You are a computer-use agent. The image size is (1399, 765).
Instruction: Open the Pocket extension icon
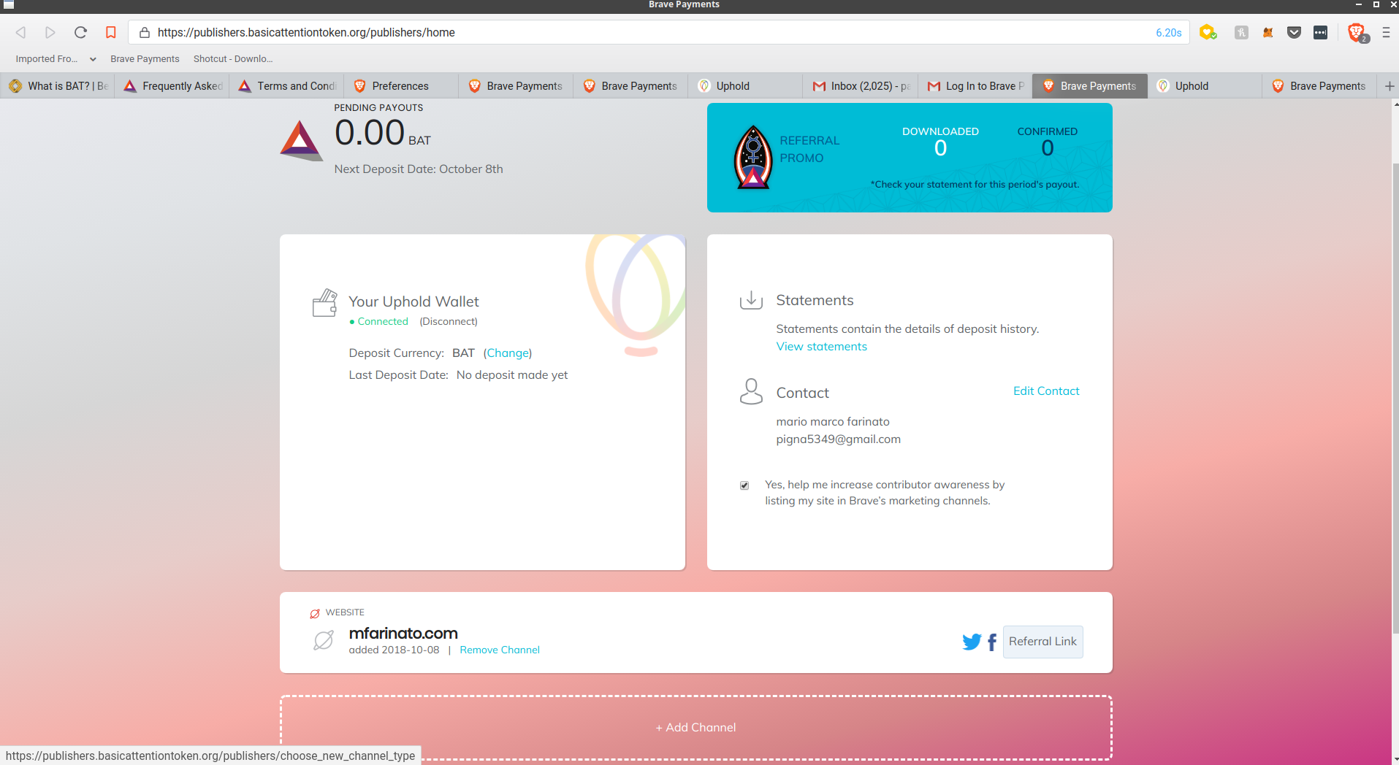[x=1294, y=32]
